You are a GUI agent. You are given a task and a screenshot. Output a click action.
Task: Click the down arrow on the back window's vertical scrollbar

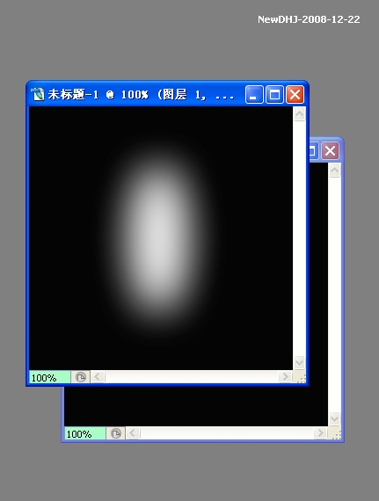click(x=334, y=418)
